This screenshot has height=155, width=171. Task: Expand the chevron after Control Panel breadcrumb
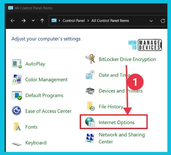(x=88, y=21)
